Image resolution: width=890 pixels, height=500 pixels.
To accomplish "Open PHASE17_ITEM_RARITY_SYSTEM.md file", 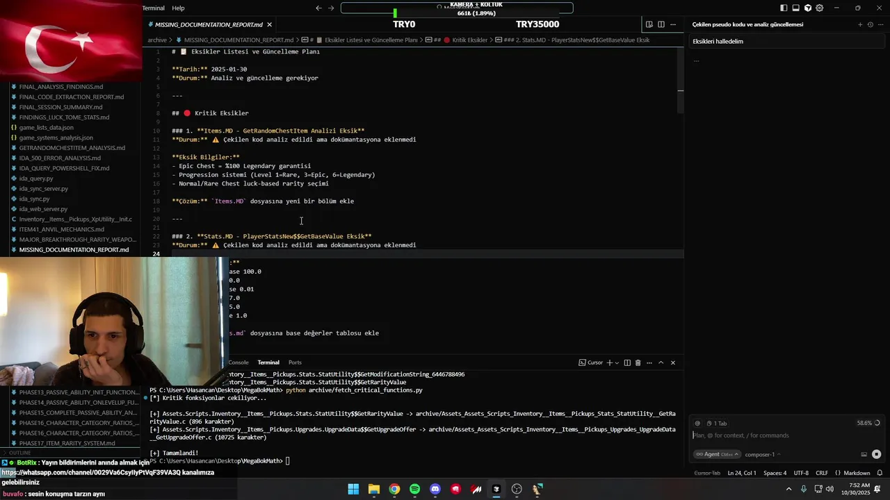I will coord(67,443).
